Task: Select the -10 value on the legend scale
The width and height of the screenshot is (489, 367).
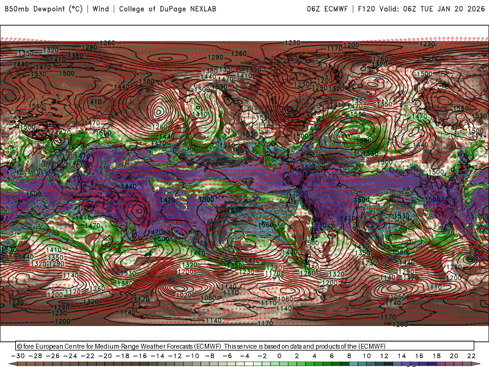Action: click(193, 356)
